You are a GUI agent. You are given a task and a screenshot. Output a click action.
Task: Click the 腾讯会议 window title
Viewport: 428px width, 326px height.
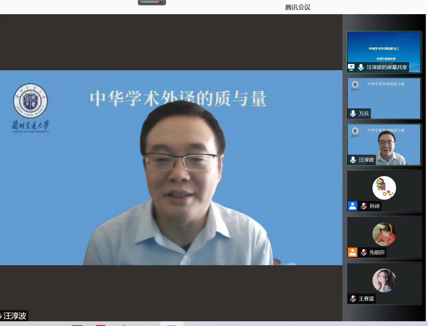(x=298, y=7)
